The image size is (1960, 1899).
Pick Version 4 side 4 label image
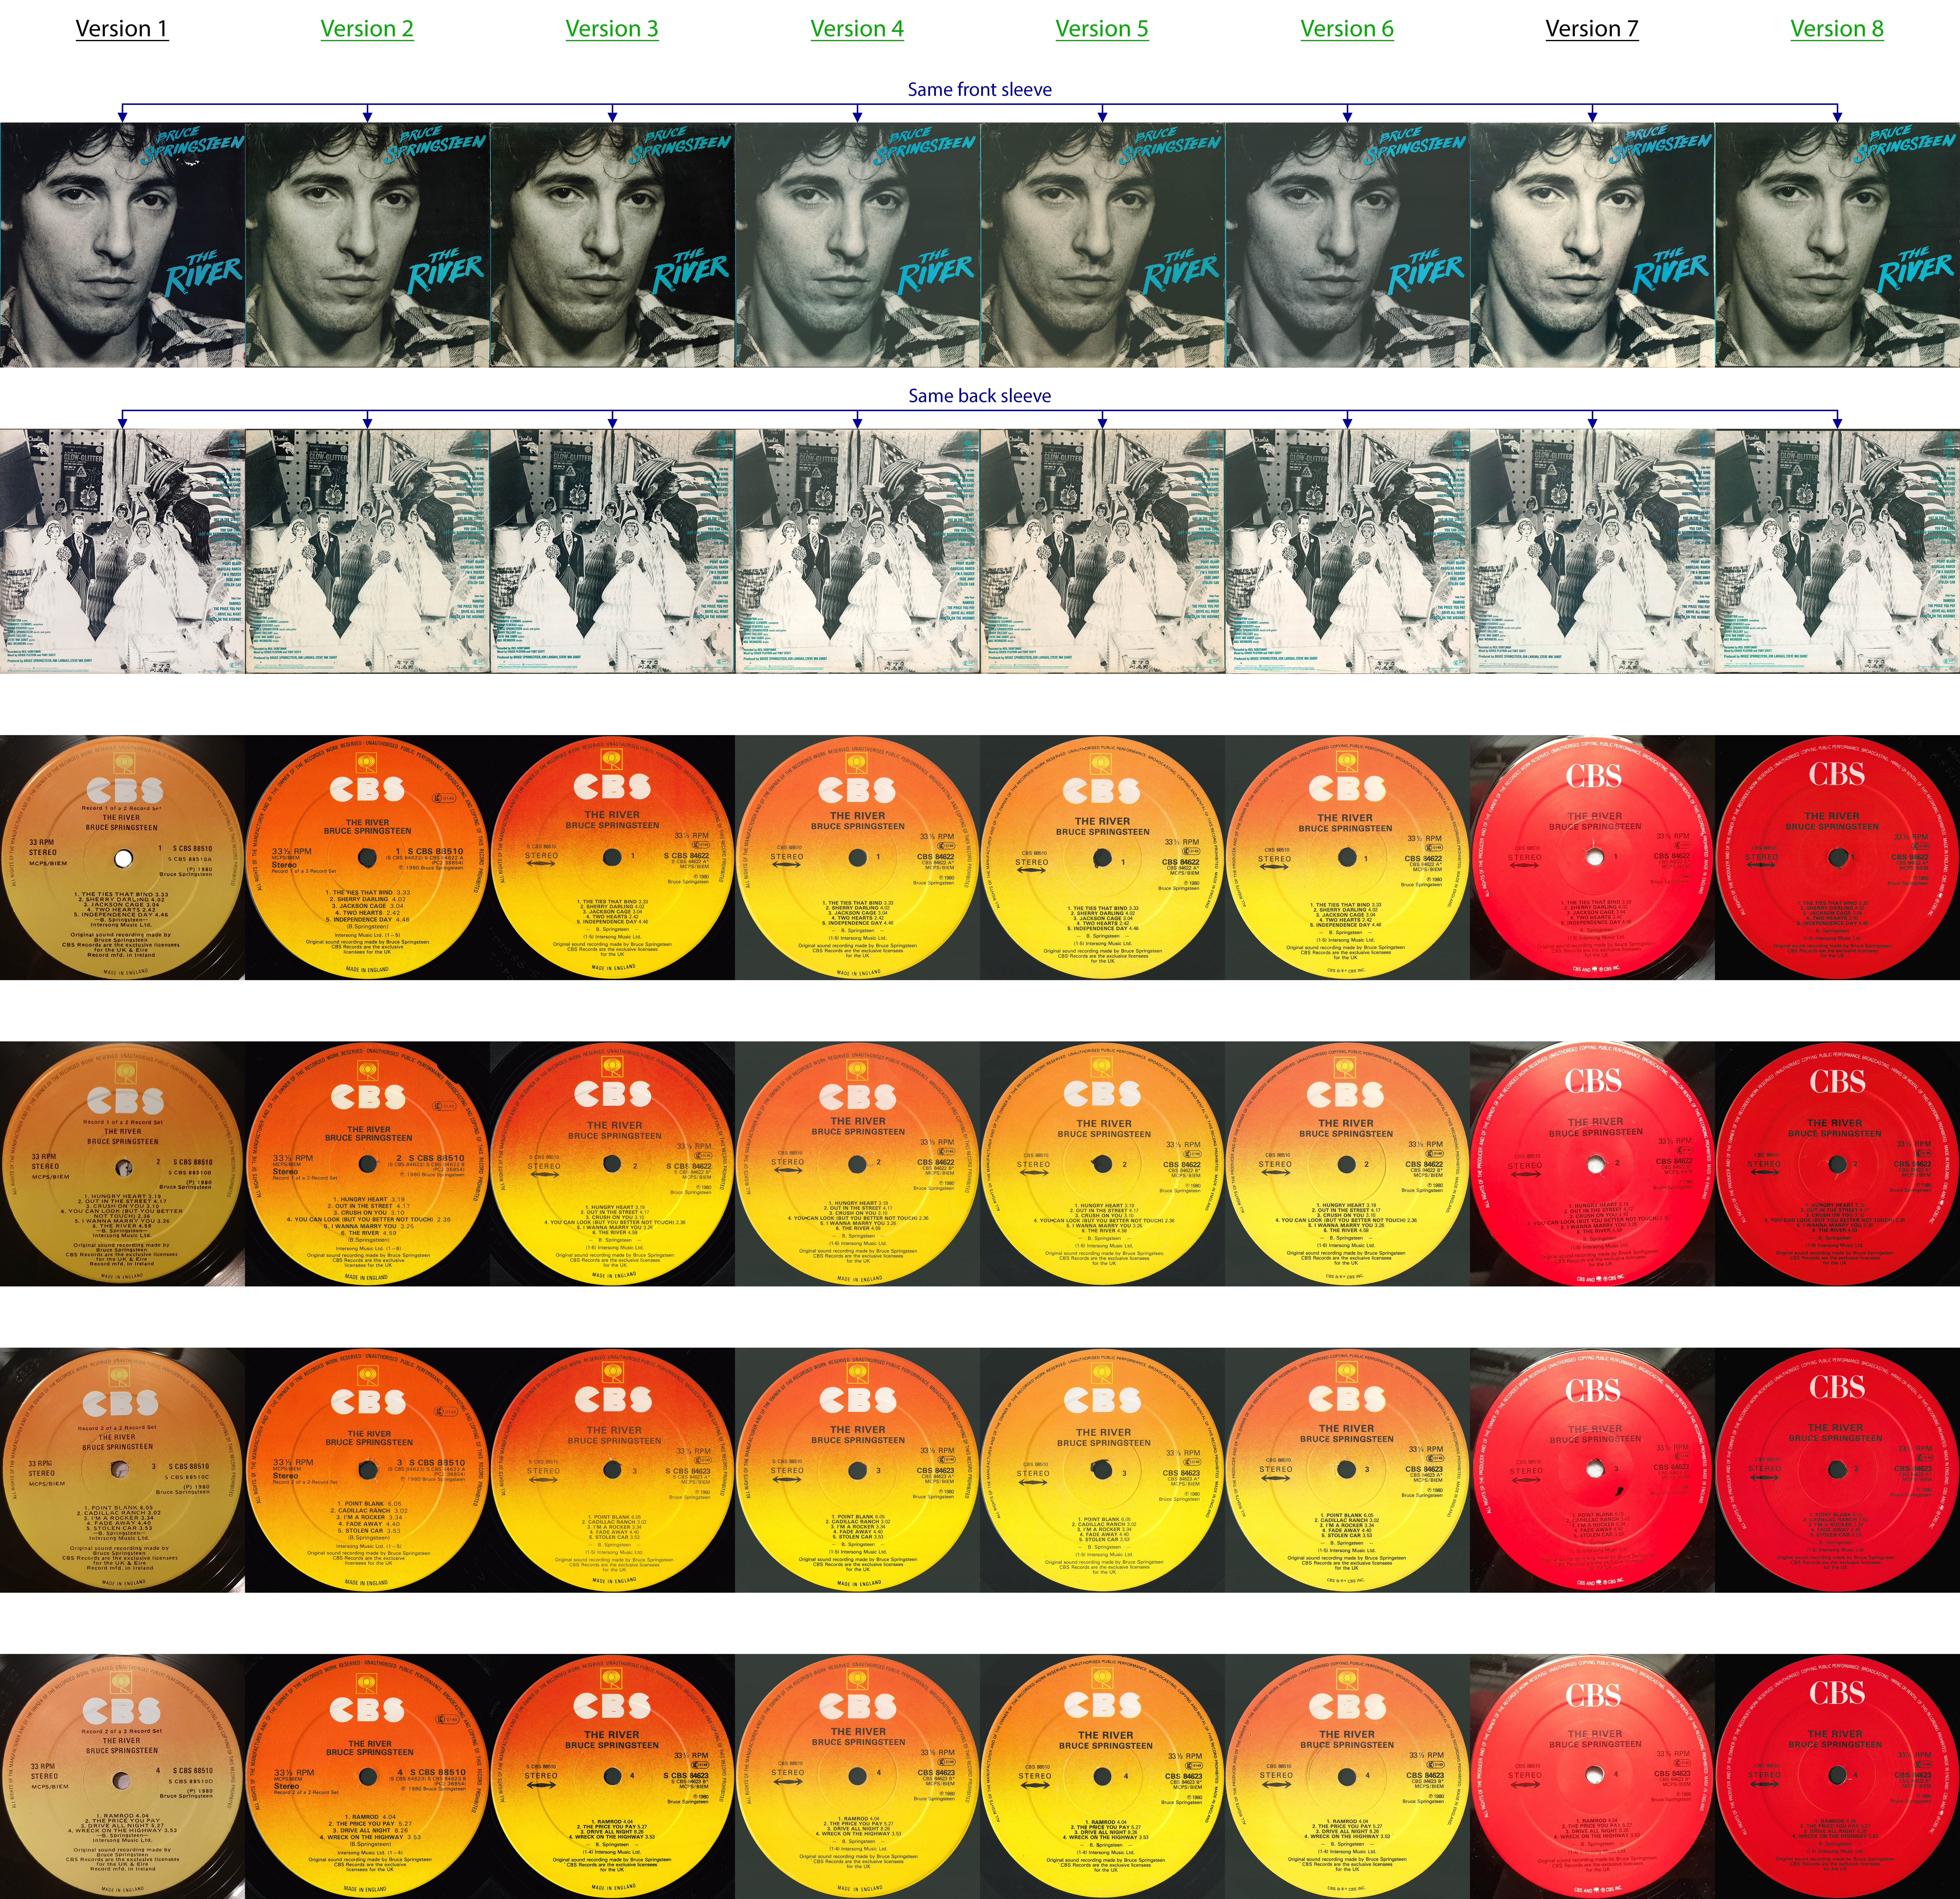(x=857, y=1776)
